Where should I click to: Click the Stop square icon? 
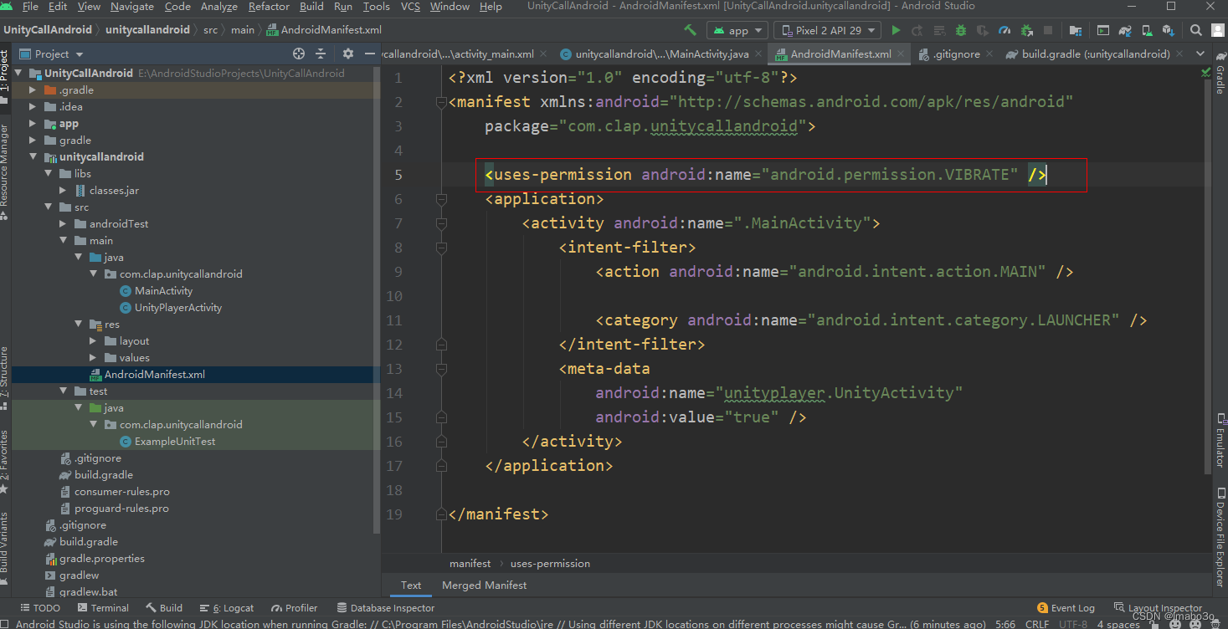pos(1047,30)
